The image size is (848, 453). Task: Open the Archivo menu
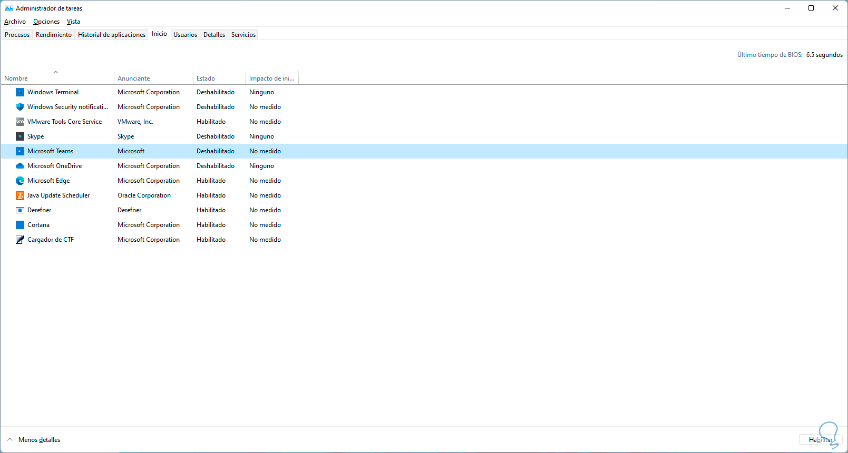(x=15, y=22)
